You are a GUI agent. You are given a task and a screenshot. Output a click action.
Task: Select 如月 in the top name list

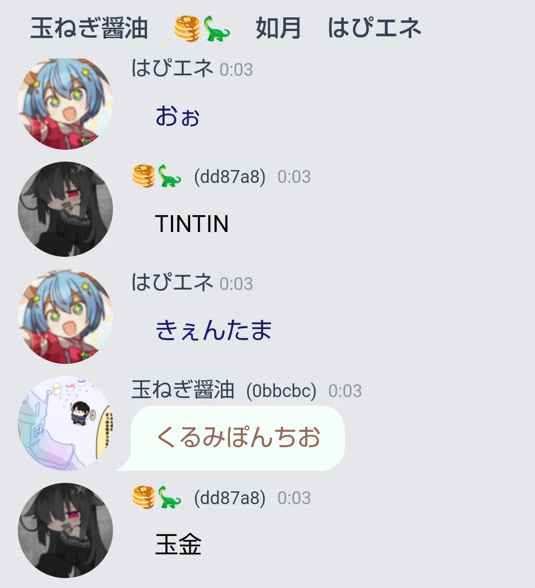[x=278, y=28]
